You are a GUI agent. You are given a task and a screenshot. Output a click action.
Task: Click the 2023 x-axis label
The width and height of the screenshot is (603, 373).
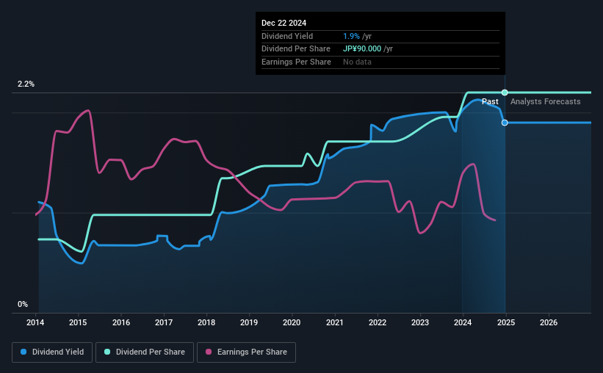420,322
